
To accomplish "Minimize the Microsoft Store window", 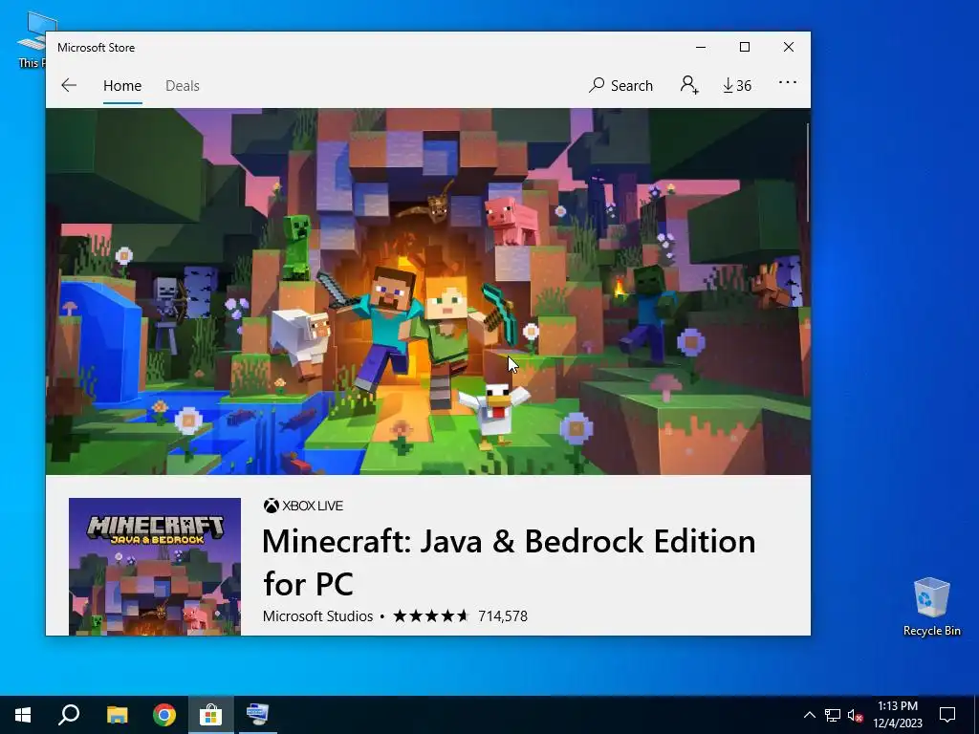I will tap(701, 48).
